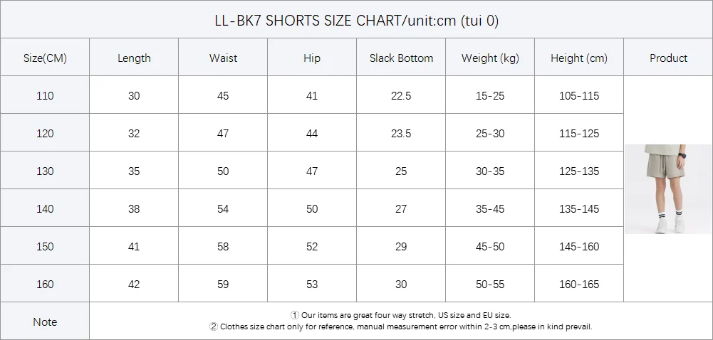
Task: Select the 50-55 weight cell
Action: click(490, 285)
